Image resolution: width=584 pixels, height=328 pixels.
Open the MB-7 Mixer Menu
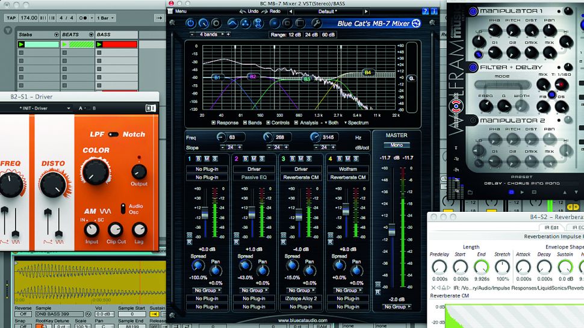(181, 11)
